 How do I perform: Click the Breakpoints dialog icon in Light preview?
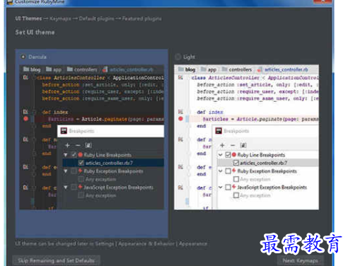[219, 131]
